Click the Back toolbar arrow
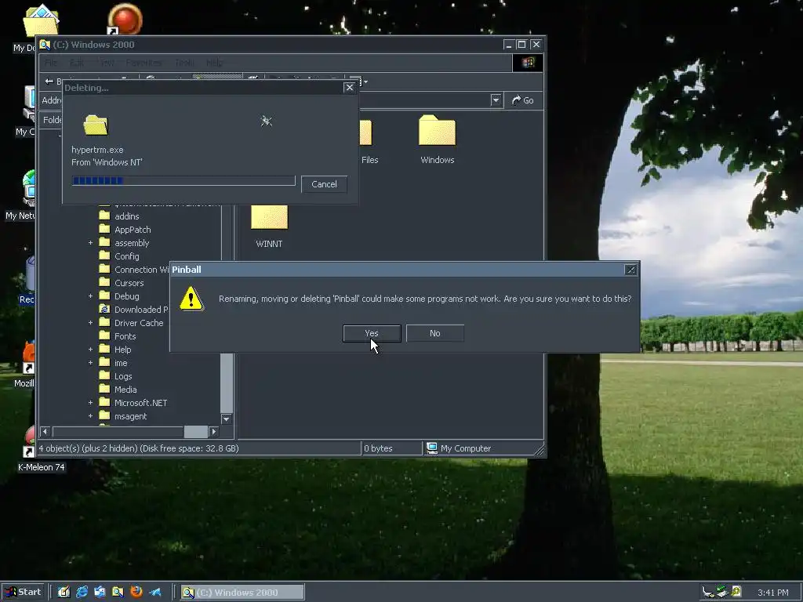 tap(49, 81)
